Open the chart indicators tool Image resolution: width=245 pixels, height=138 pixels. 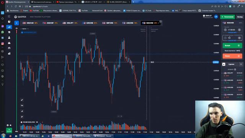pyautogui.click(x=22, y=117)
